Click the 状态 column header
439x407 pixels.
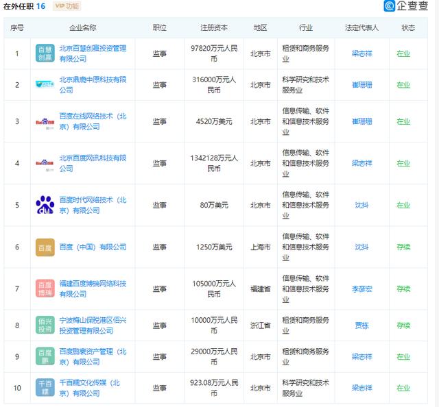pos(408,27)
